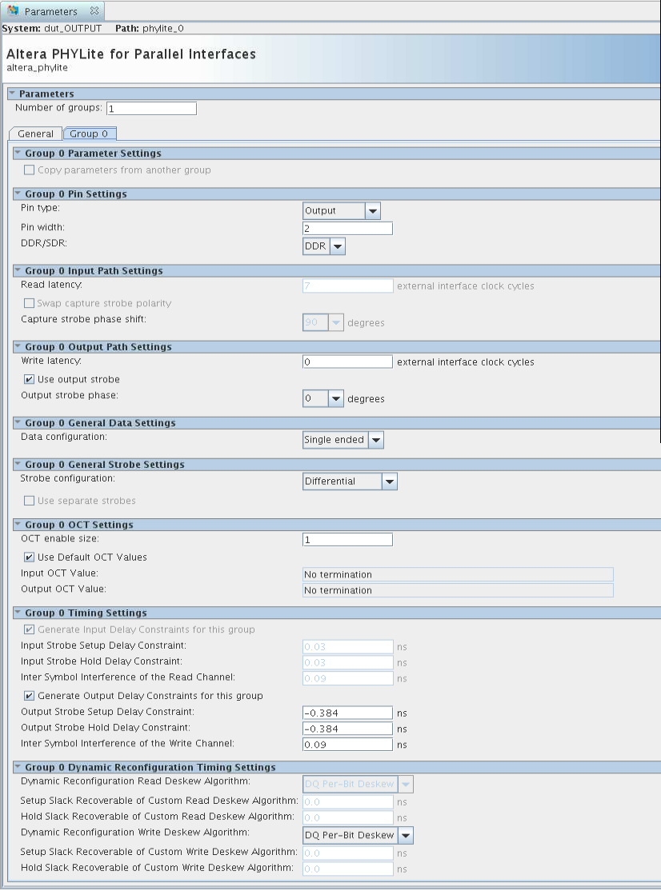Toggle Use separate strobes checkbox

[x=29, y=501]
